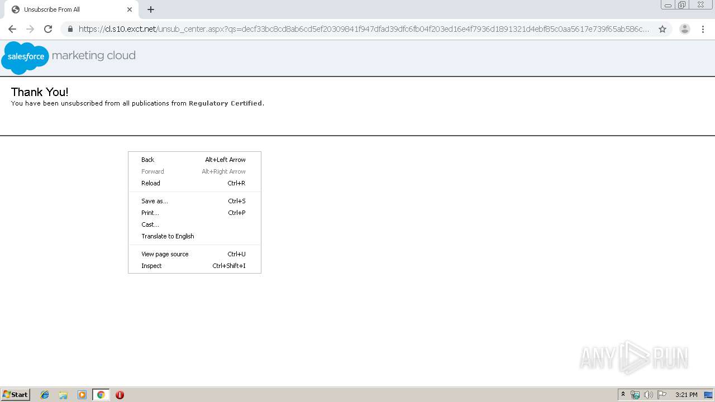Choose Inspect in the context menu
Image resolution: width=715 pixels, height=402 pixels.
click(x=194, y=266)
